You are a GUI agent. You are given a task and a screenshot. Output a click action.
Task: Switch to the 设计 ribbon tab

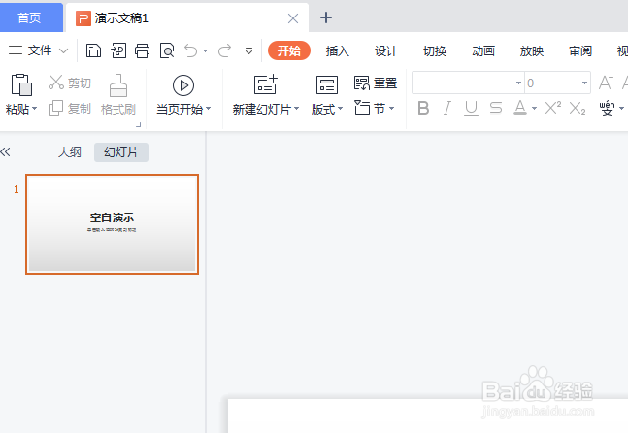(386, 50)
